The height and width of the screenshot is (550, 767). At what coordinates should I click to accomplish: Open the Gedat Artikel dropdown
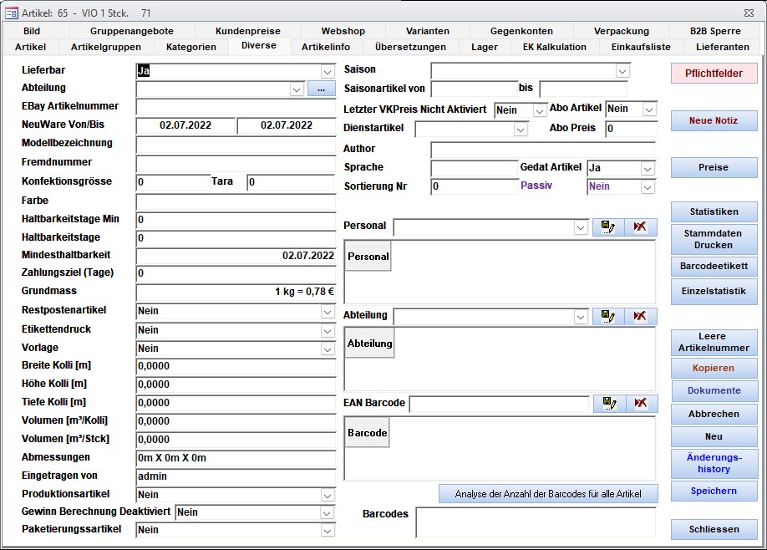tap(648, 169)
